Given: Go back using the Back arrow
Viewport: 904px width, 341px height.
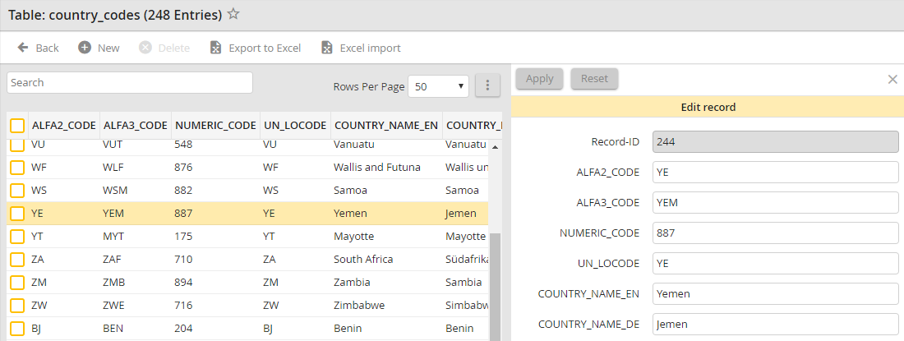Looking at the screenshot, I should [x=38, y=48].
